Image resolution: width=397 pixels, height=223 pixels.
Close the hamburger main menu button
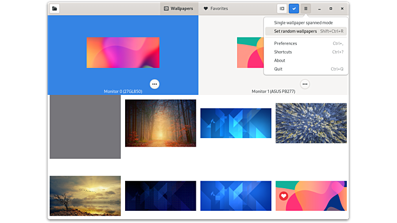click(x=306, y=8)
